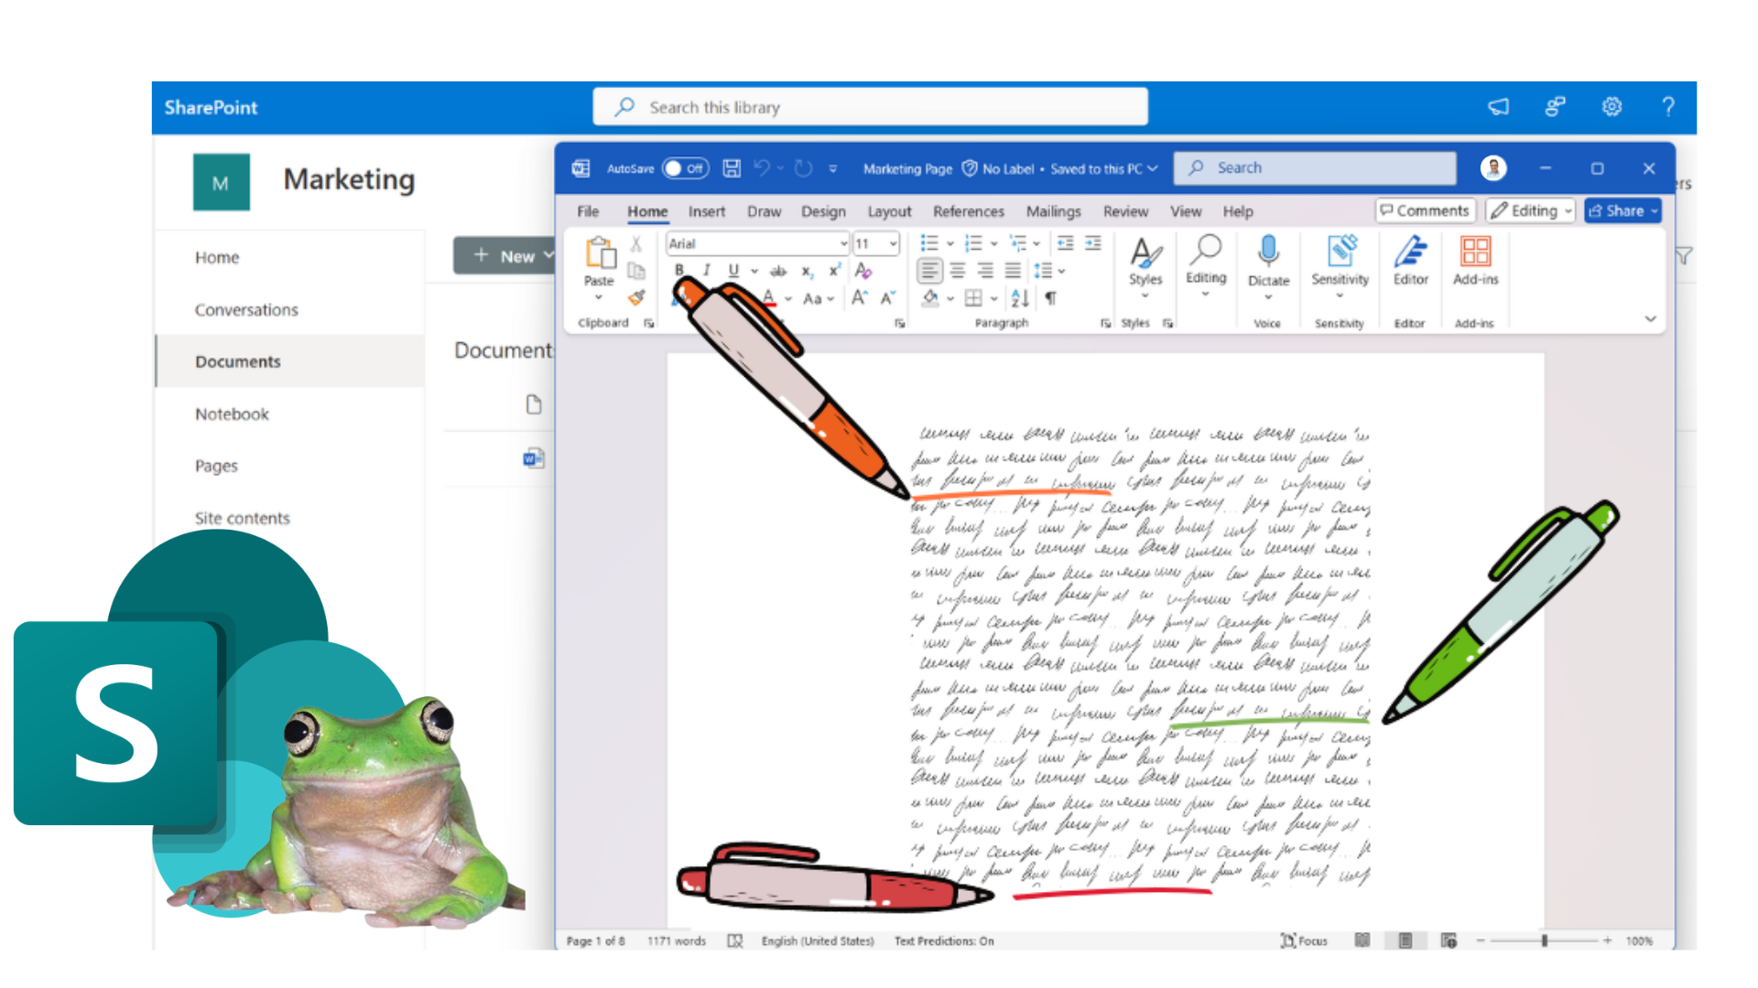Open Conversations in SharePoint navigation

coord(246,309)
